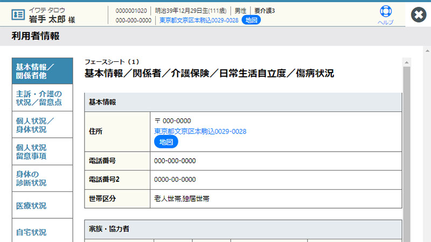
Task: Click the header phone number 000-000-0000
Action: [x=133, y=20]
